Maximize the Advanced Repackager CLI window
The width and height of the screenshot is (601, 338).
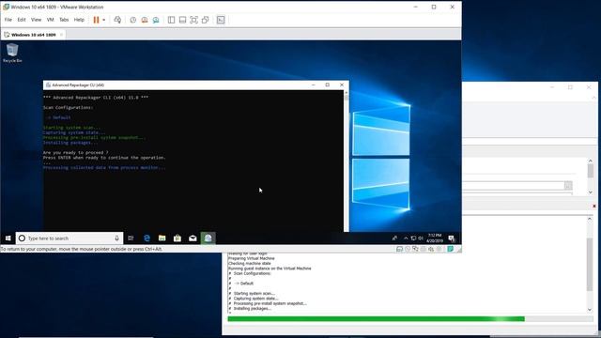click(328, 84)
